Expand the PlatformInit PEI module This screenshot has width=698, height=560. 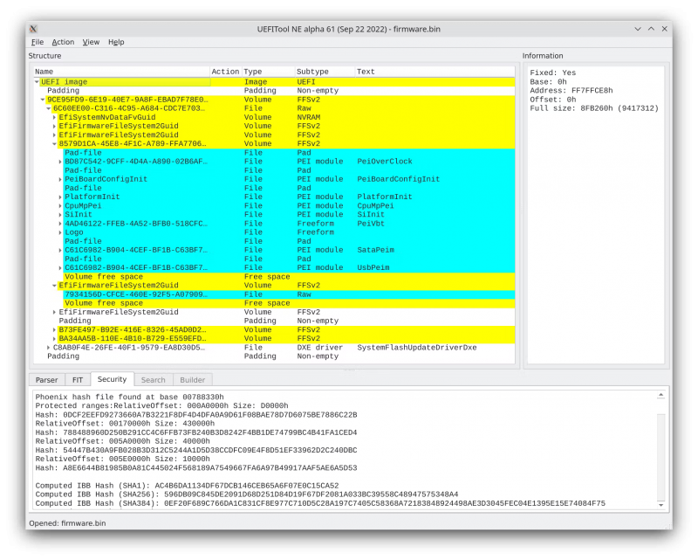click(61, 197)
